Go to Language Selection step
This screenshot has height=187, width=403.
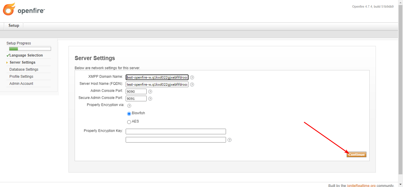coord(26,55)
